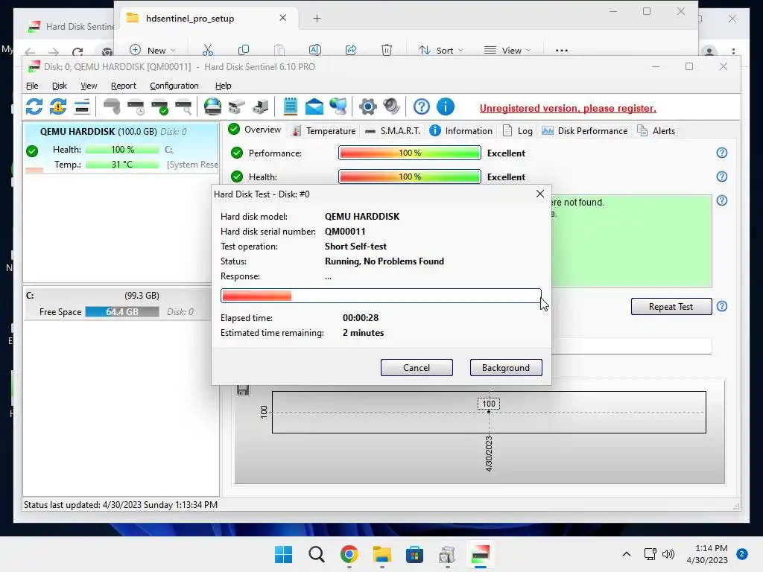Switch to the Overview tab

click(255, 130)
